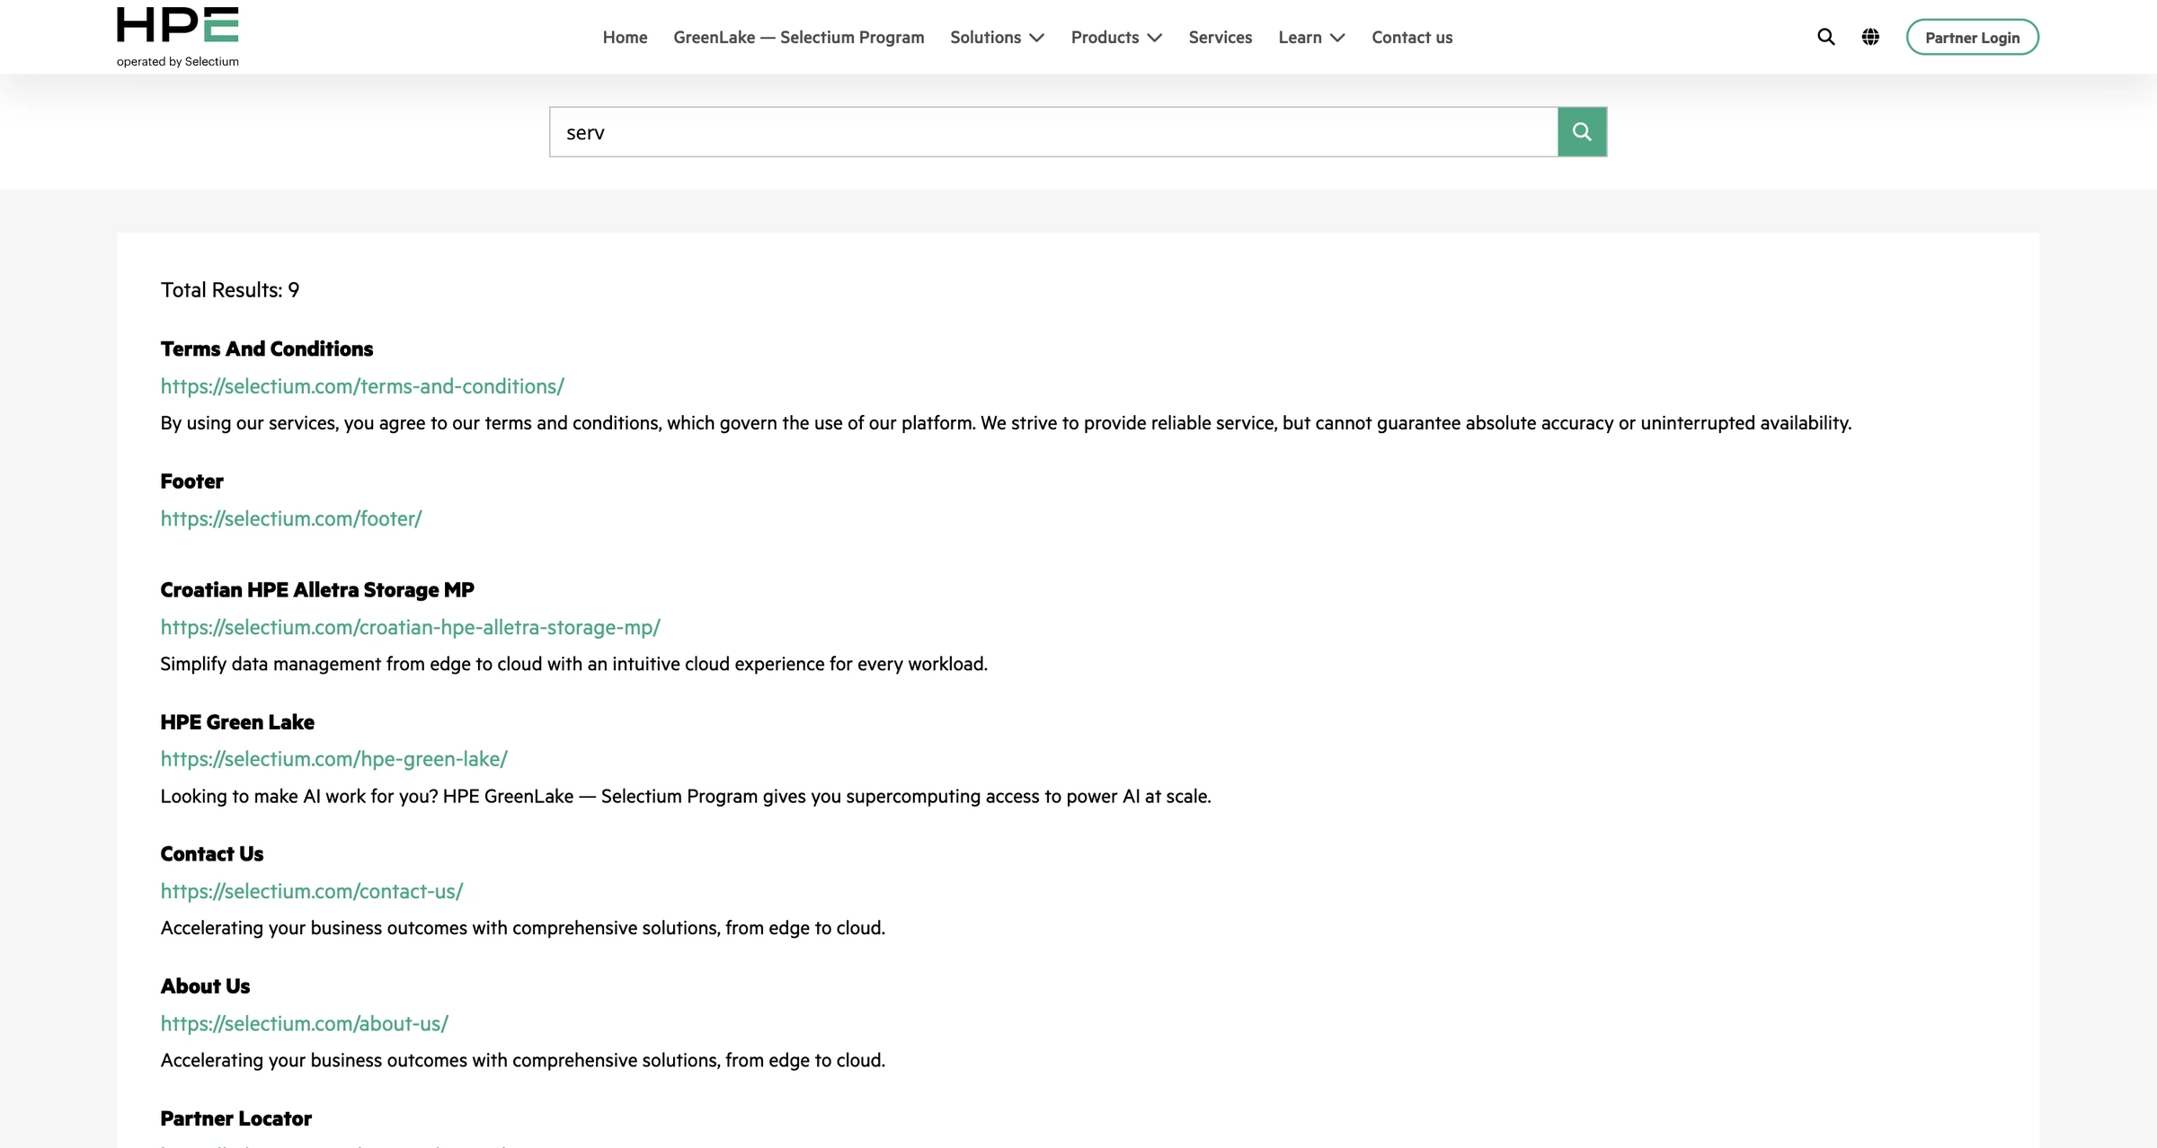Open the globe language selector icon
The image size is (2157, 1148).
coord(1870,37)
